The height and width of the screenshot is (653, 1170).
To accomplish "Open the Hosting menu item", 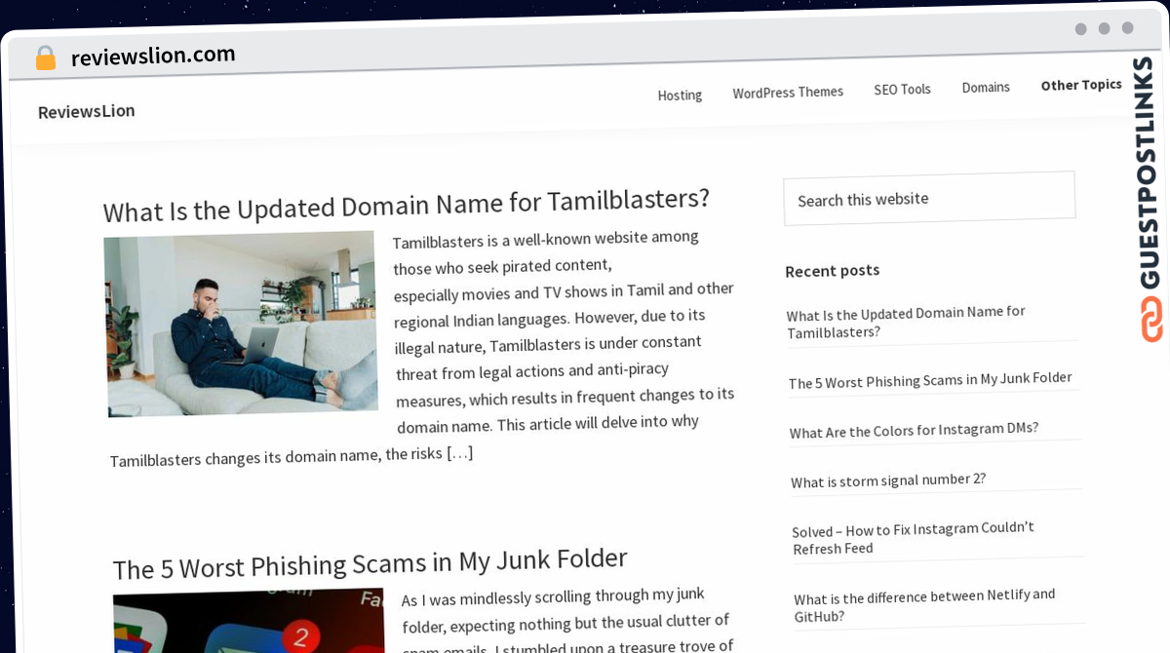I will [680, 95].
